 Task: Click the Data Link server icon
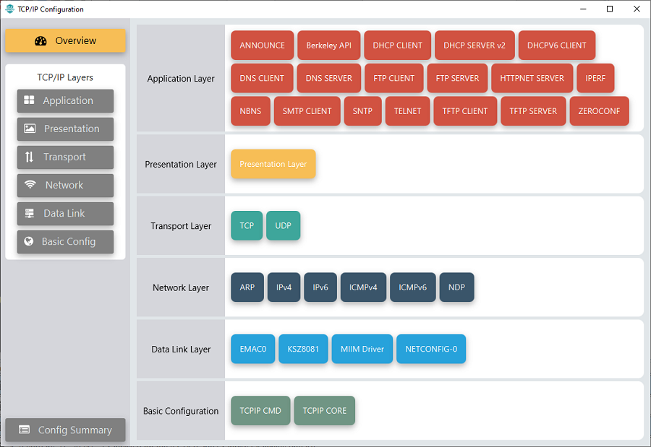[x=30, y=213]
